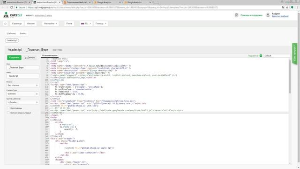Screen dimensions: 300x169
Task: Open the Почта menu item
Action: pos(69,23)
